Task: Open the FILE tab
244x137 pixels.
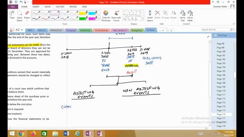Action: (13, 7)
